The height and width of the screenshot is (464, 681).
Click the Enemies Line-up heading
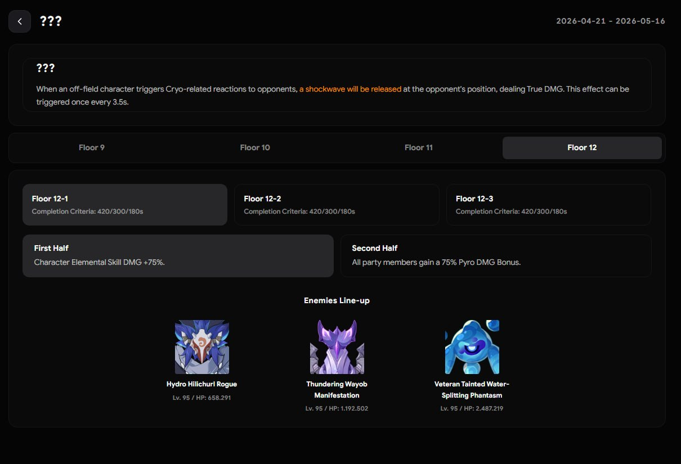[x=337, y=300]
